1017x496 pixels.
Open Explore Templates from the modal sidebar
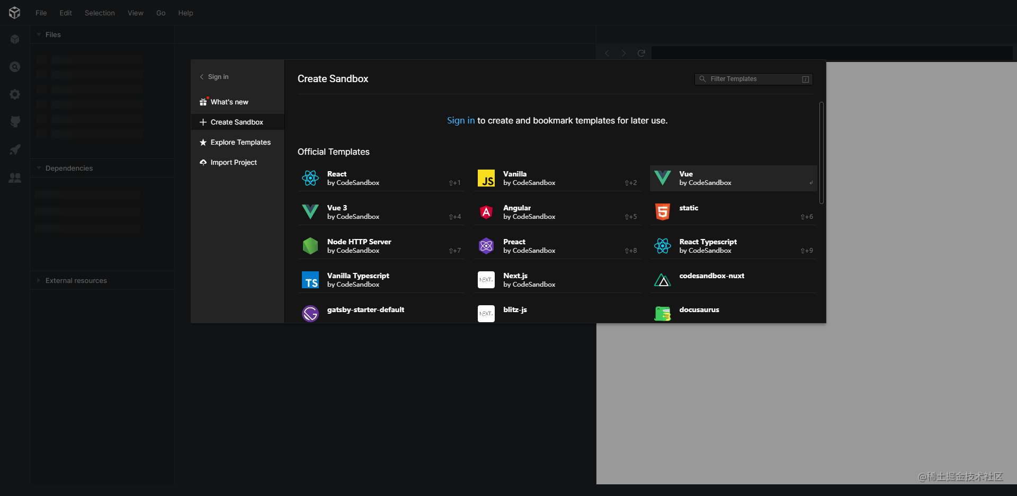click(240, 142)
